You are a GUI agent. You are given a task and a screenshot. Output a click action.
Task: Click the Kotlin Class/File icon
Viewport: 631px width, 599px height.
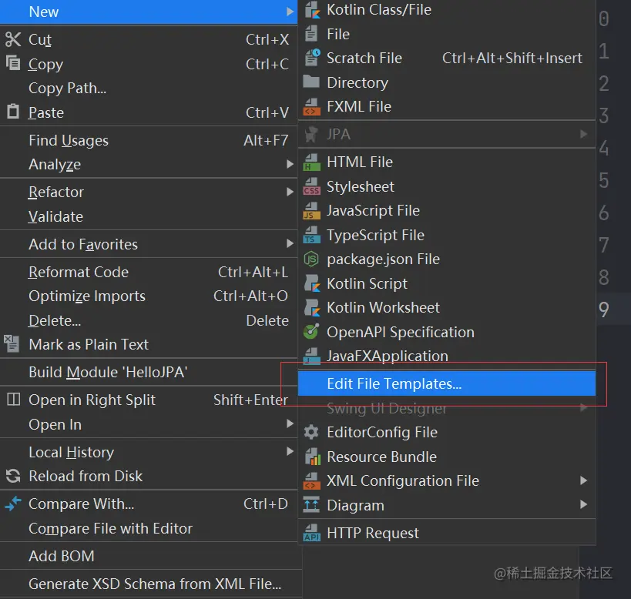point(311,10)
